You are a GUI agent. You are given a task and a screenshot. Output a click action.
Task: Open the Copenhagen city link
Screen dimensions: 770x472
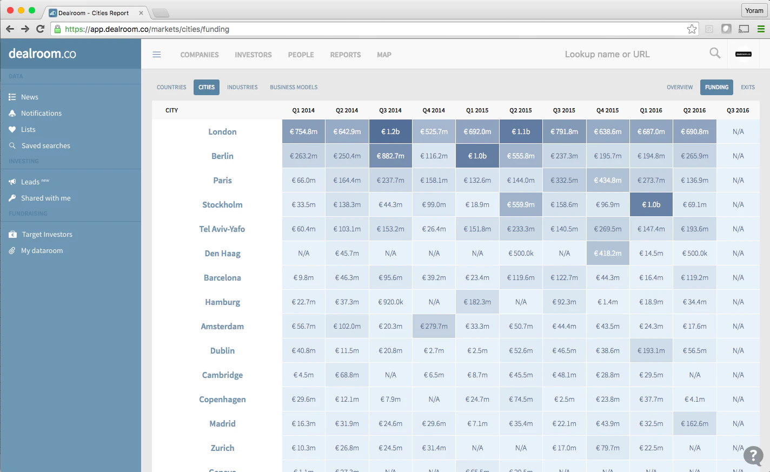(222, 400)
